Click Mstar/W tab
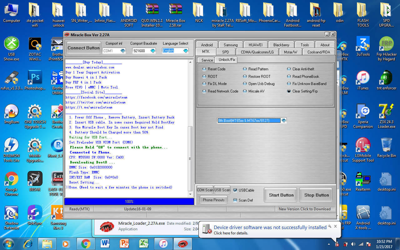400x250 pixels. coord(290,52)
